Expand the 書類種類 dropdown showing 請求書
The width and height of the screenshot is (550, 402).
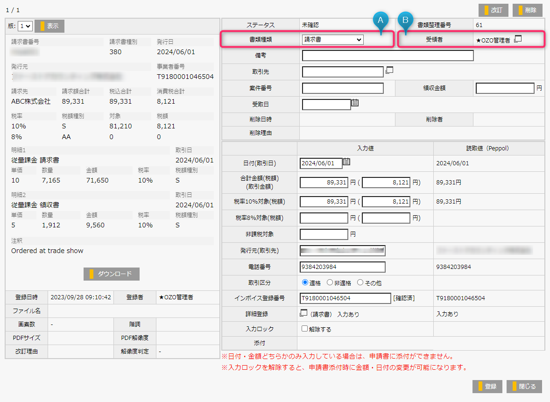pos(332,40)
